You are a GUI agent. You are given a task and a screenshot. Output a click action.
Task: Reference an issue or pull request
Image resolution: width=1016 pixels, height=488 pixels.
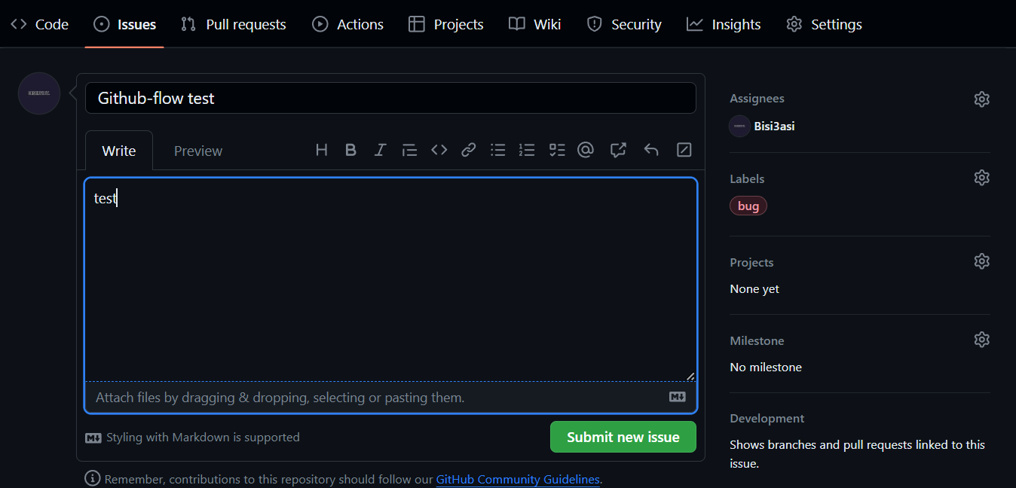point(618,150)
